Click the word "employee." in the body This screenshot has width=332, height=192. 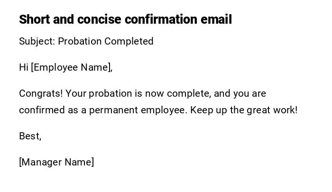tap(163, 110)
